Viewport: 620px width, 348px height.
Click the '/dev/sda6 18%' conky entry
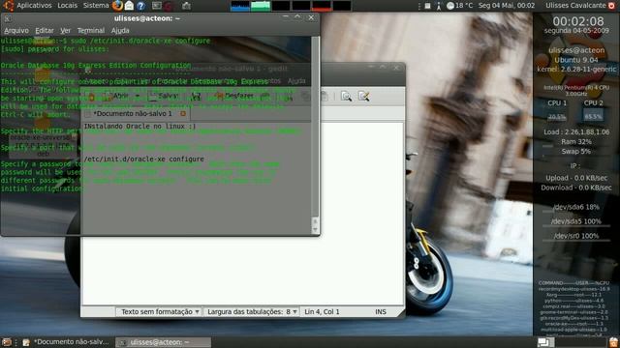coord(576,207)
